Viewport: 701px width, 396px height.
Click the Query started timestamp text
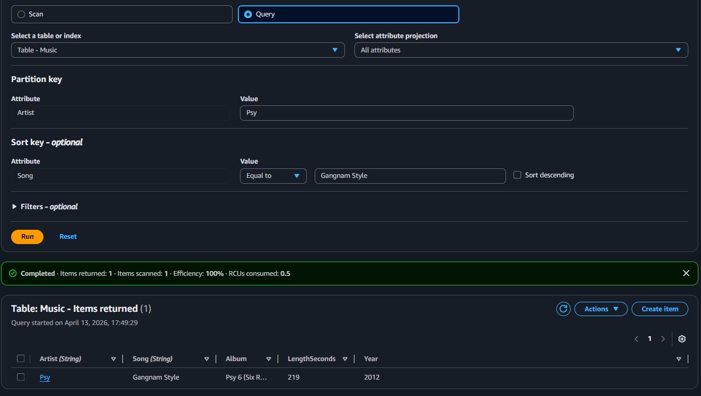[x=74, y=322]
